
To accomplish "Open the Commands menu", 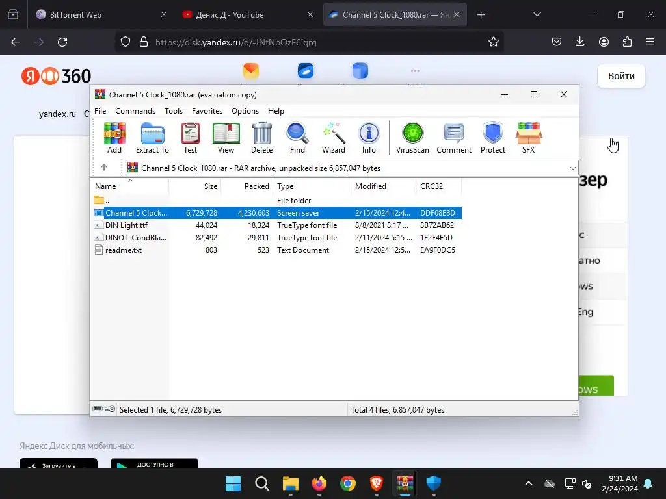I will 135,110.
